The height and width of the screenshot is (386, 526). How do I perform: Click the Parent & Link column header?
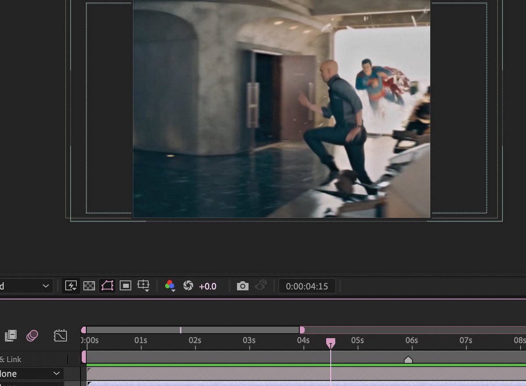(11, 359)
